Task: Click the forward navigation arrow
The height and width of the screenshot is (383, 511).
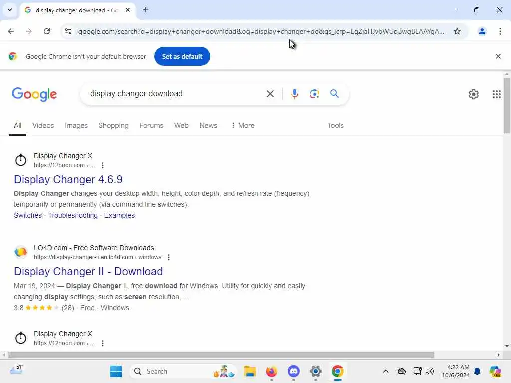Action: 29,31
